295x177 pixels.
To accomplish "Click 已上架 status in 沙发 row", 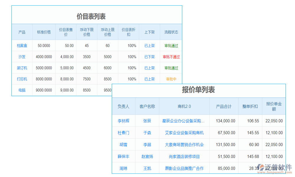I will [x=150, y=57].
